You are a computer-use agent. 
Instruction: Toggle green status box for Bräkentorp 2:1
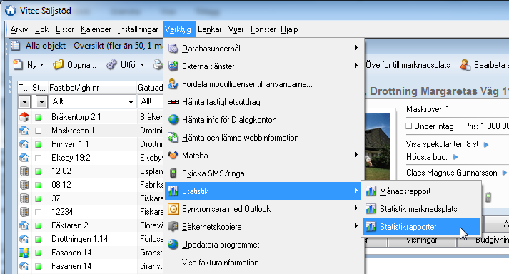point(39,117)
